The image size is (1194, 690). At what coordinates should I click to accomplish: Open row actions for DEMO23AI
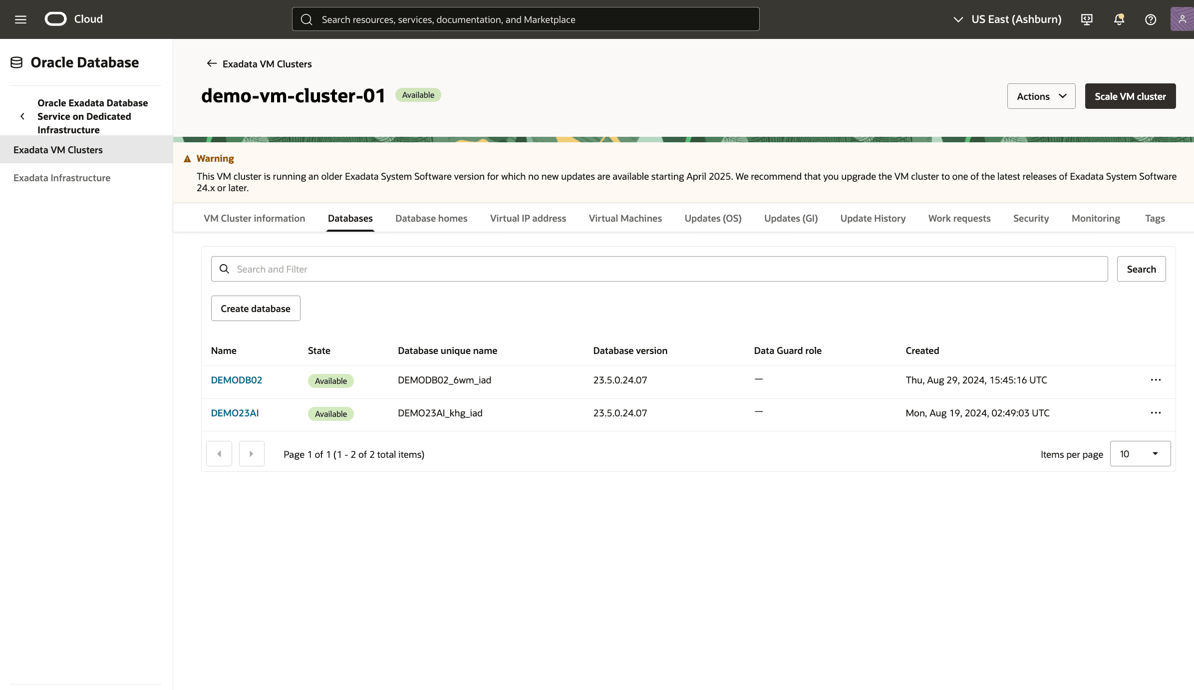point(1156,412)
